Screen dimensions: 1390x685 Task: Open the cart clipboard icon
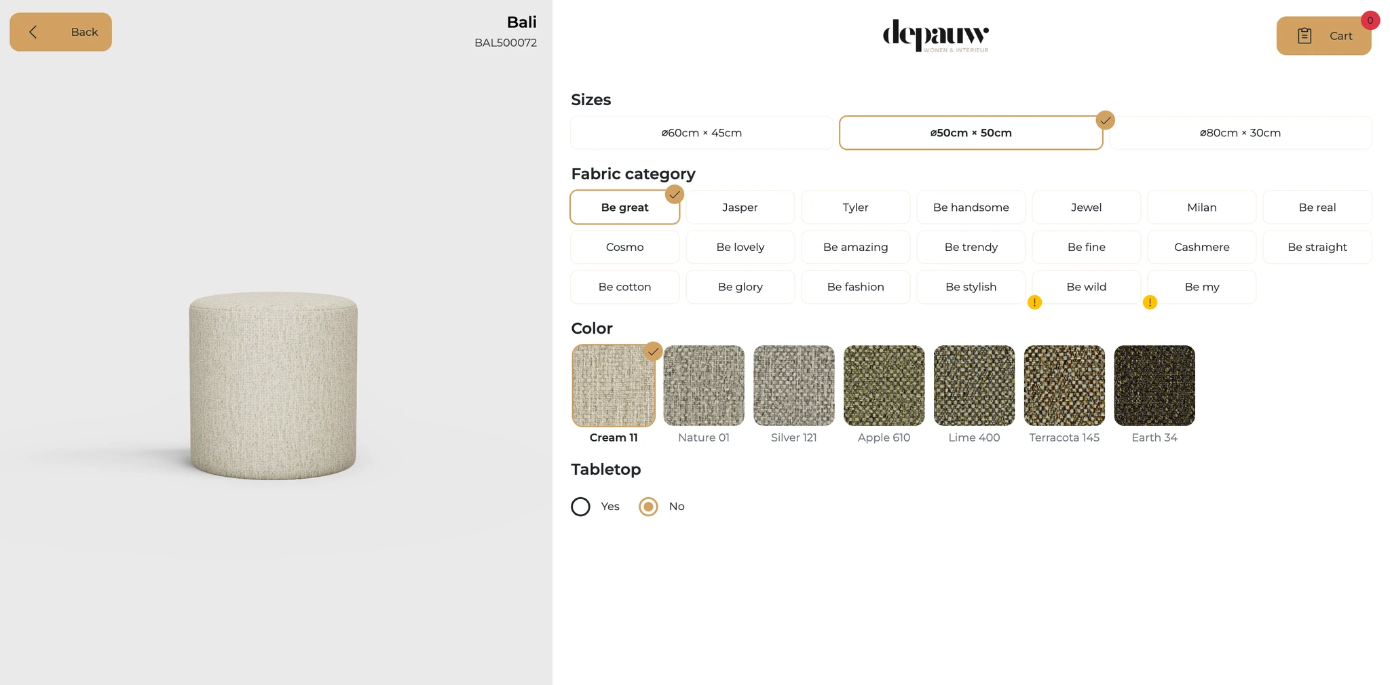[x=1304, y=36]
